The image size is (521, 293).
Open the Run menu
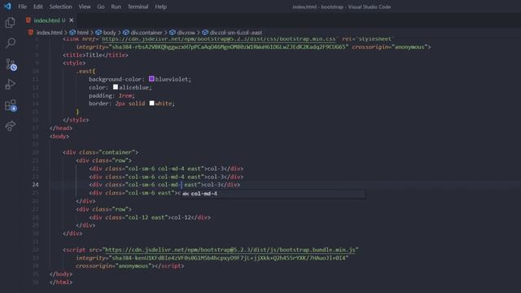(116, 7)
